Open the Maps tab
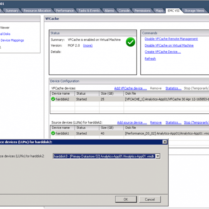209x209 pixels. (159, 11)
